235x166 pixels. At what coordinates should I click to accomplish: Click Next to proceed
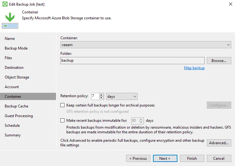click(x=165, y=159)
